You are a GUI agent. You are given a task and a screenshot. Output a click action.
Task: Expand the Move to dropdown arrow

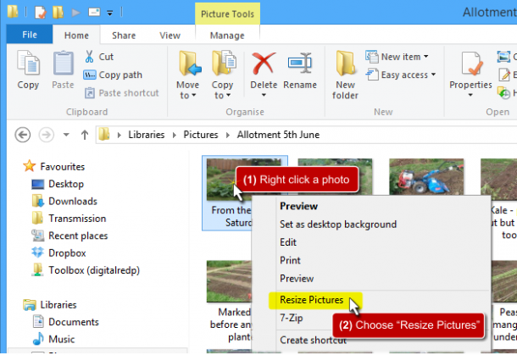tap(194, 95)
